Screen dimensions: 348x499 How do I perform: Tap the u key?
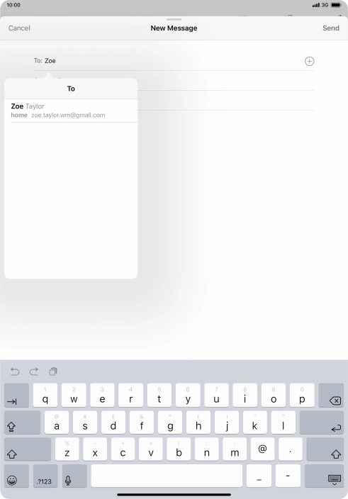click(216, 396)
